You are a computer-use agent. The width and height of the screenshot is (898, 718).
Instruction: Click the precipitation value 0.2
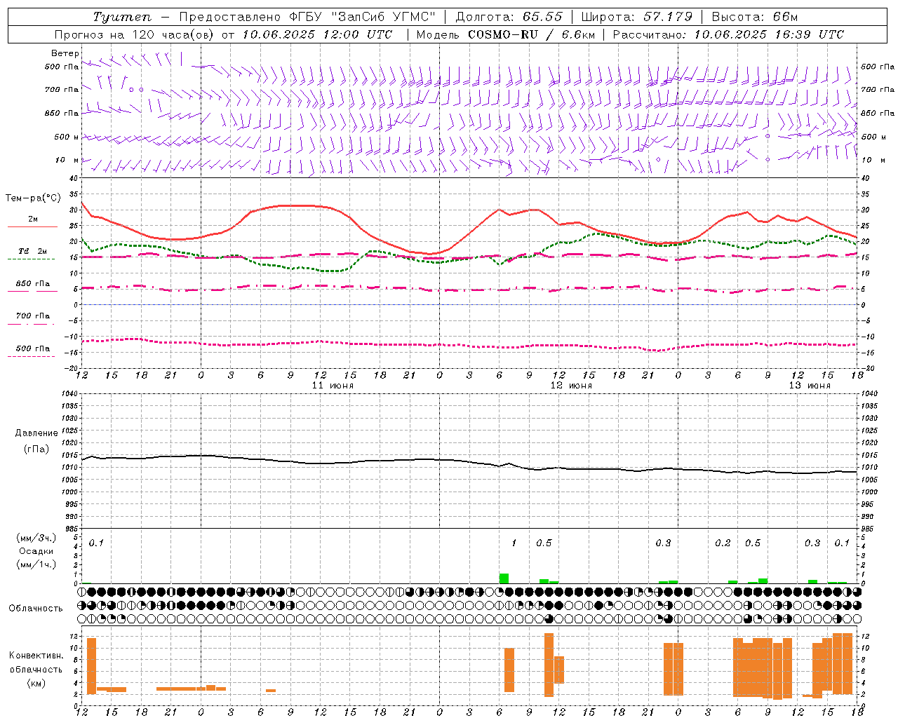(723, 543)
